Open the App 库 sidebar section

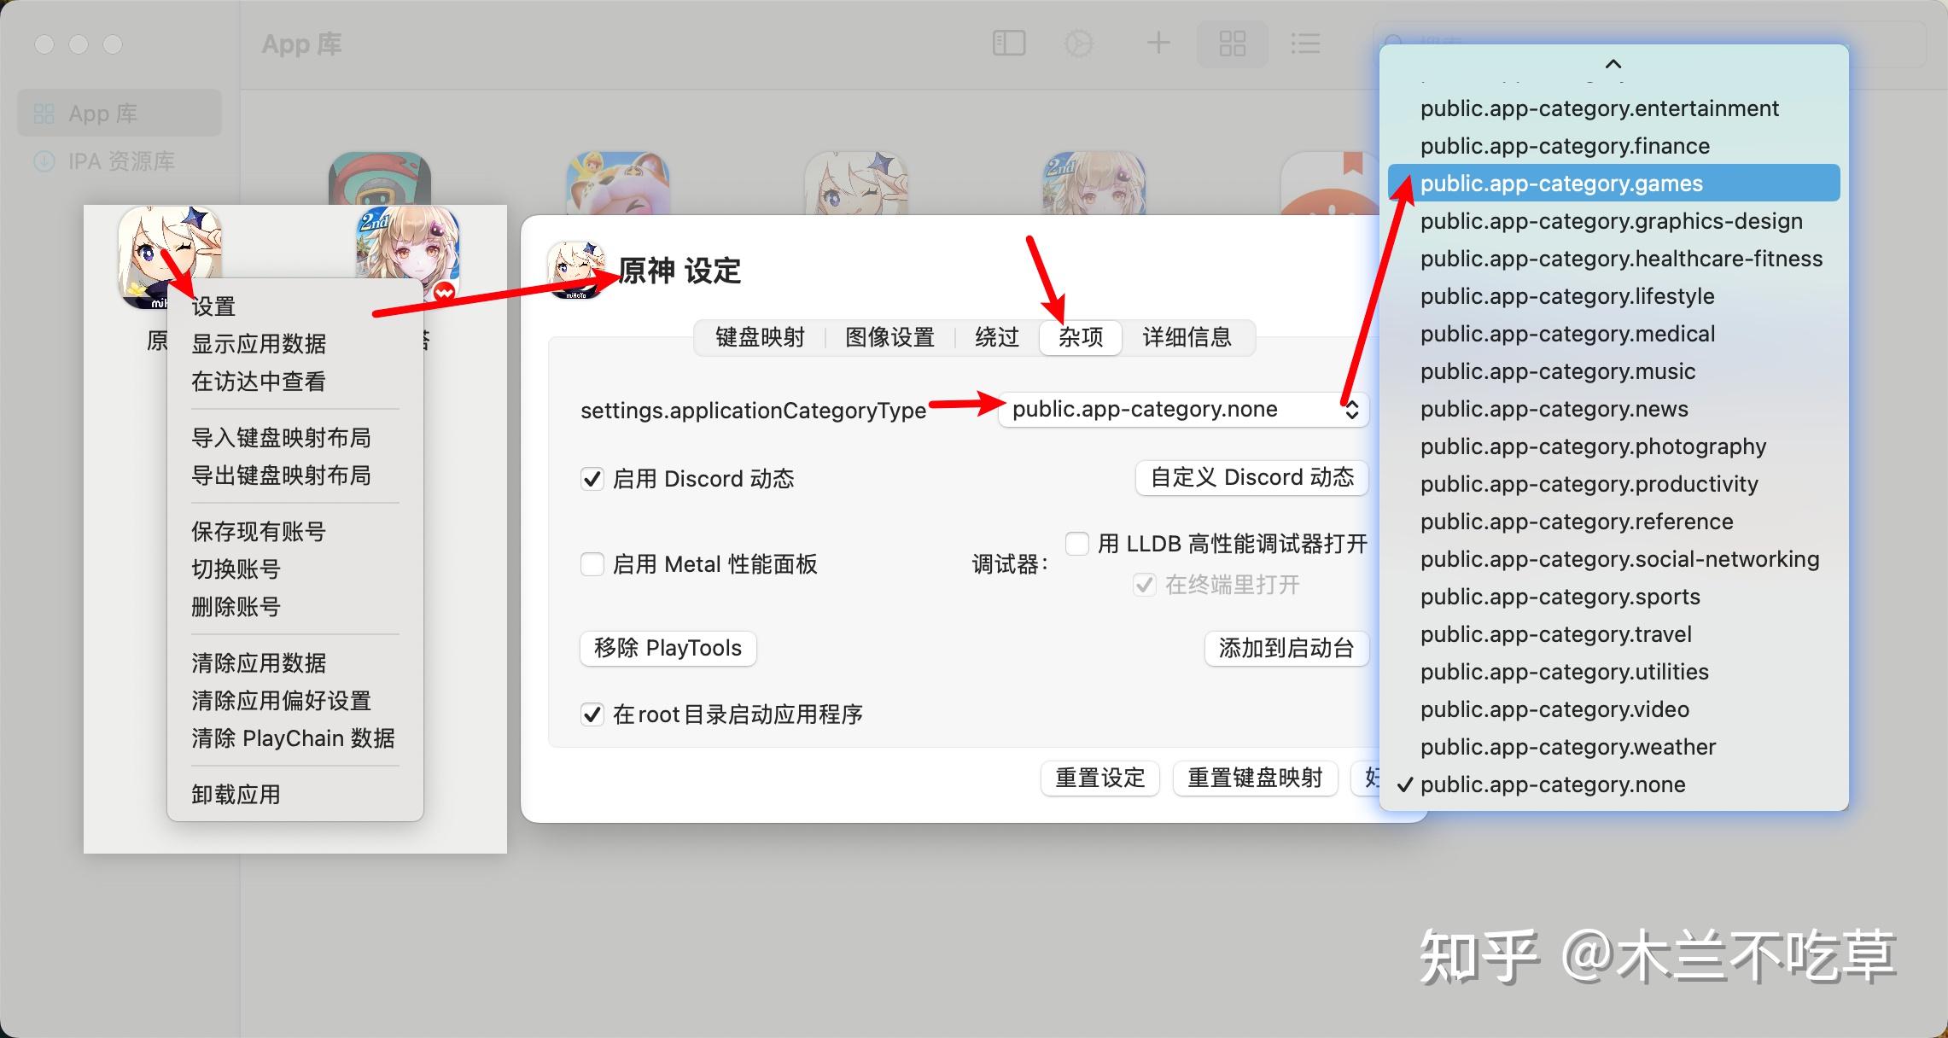(98, 112)
